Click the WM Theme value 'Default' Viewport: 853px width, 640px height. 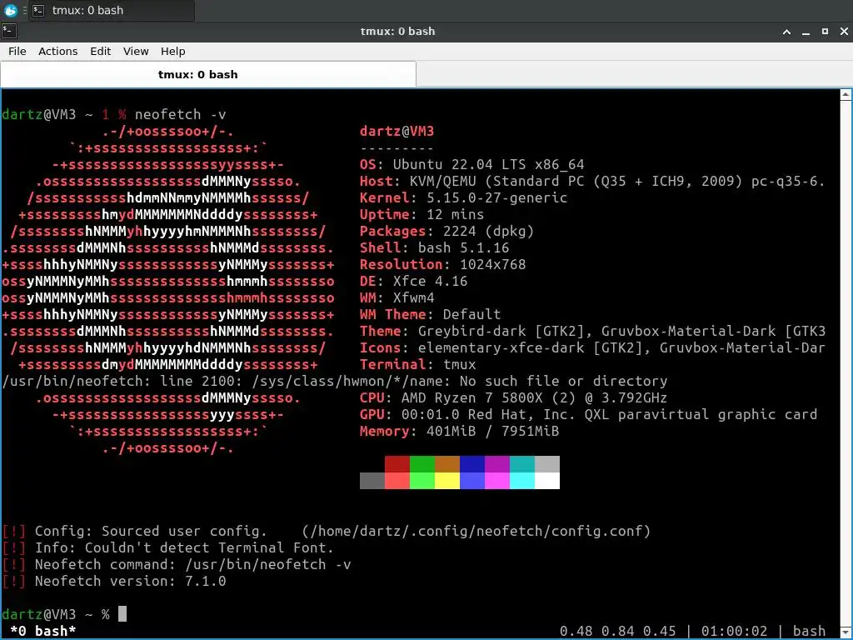click(x=471, y=314)
